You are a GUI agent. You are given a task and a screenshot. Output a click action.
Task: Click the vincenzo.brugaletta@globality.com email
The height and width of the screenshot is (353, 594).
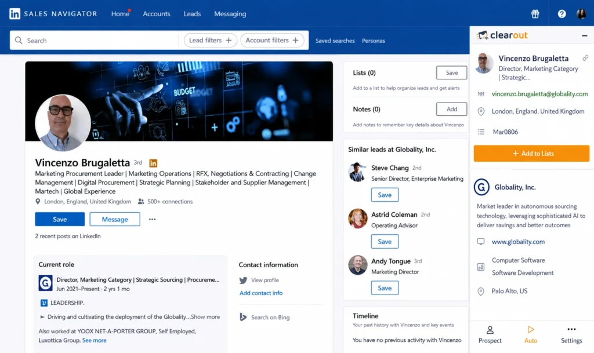coord(539,94)
